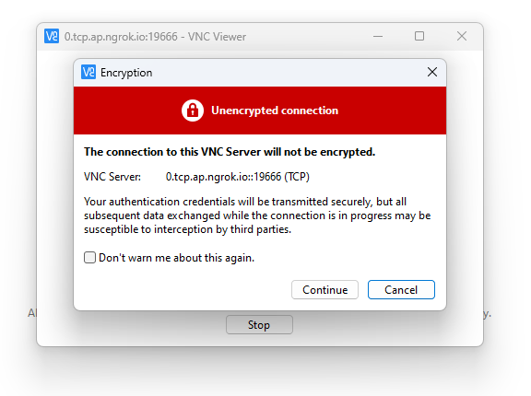Close the Encryption dialog with the X
The height and width of the screenshot is (396, 531).
432,72
